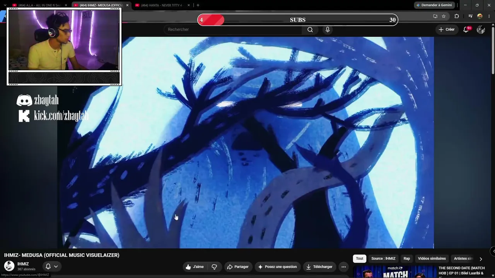495x278 pixels.
Task: Share the video via Partager
Action: [x=238, y=267]
